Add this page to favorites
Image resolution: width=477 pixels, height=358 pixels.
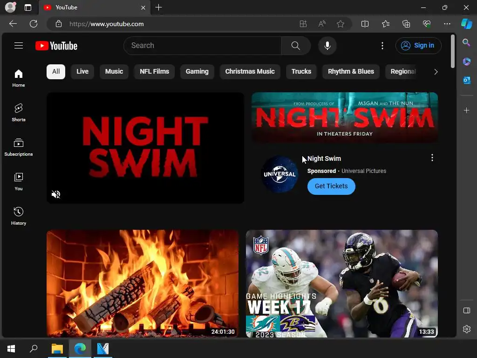coord(341,24)
